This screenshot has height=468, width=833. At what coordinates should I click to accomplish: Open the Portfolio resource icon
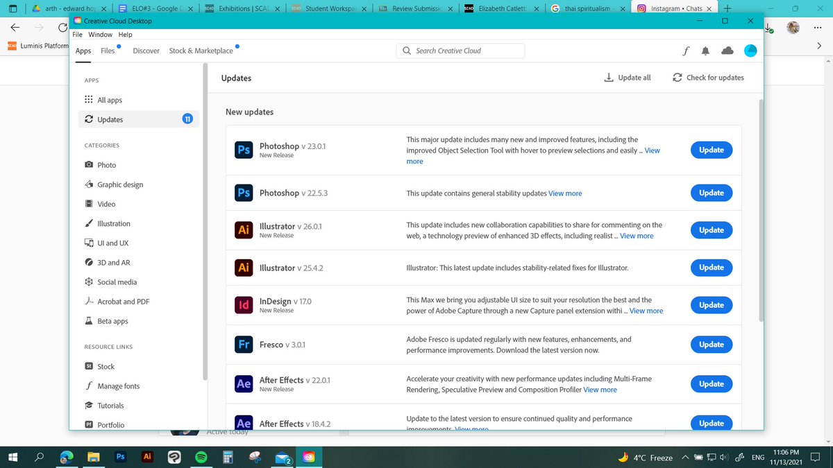coord(89,424)
